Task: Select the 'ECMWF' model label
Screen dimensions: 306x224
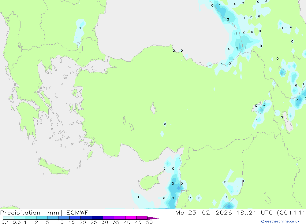Action: point(77,212)
